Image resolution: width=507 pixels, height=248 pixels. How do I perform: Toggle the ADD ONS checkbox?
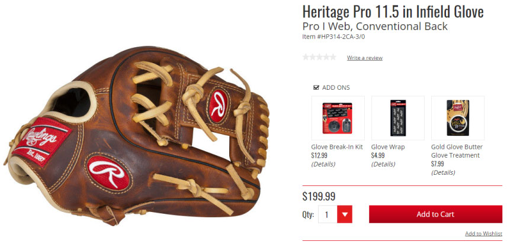pos(316,87)
